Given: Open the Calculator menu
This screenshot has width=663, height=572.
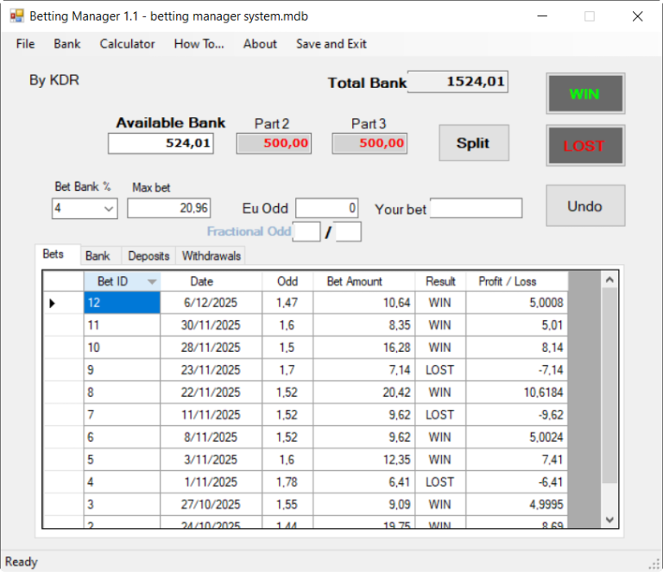Looking at the screenshot, I should point(127,44).
